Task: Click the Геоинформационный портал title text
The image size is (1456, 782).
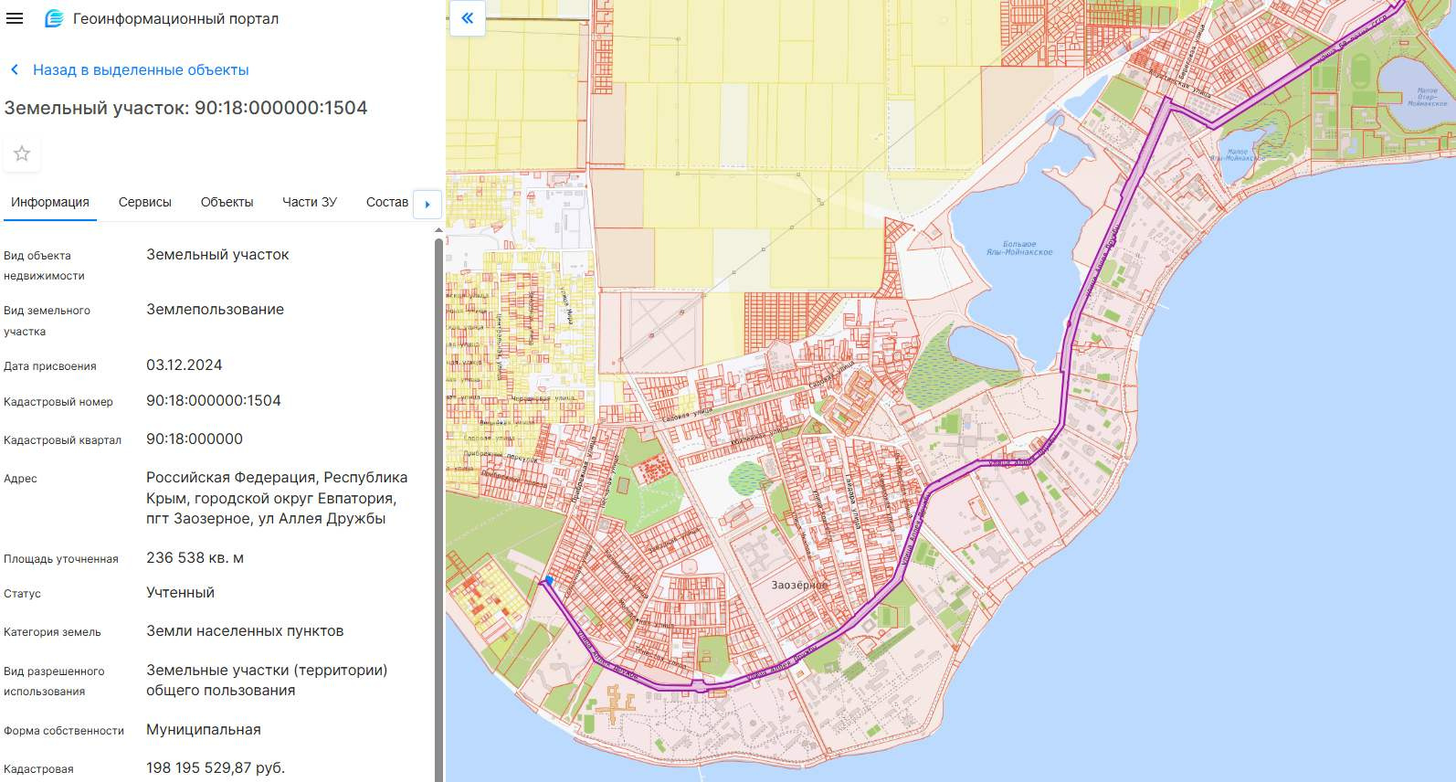Action: [175, 18]
